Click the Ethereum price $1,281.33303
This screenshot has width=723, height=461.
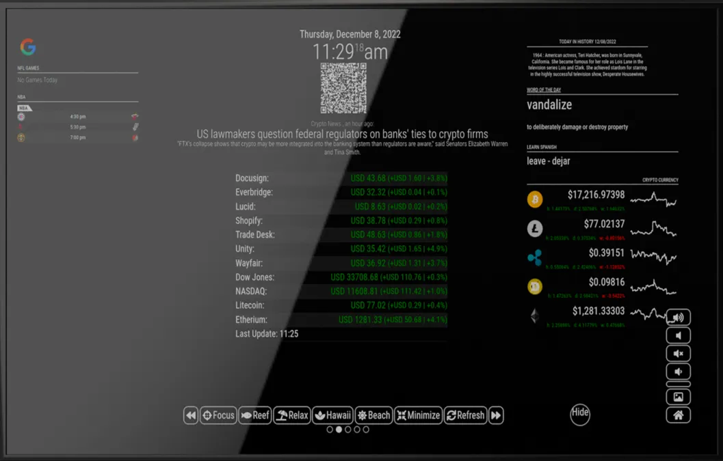click(x=599, y=311)
